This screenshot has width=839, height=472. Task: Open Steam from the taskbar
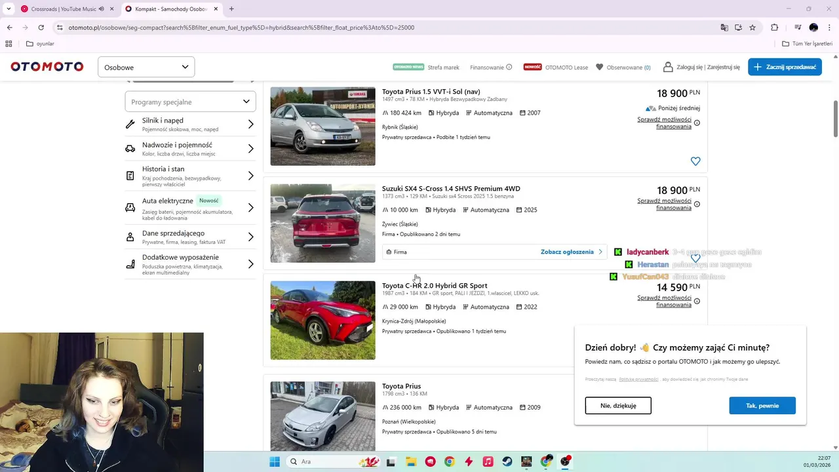click(507, 462)
